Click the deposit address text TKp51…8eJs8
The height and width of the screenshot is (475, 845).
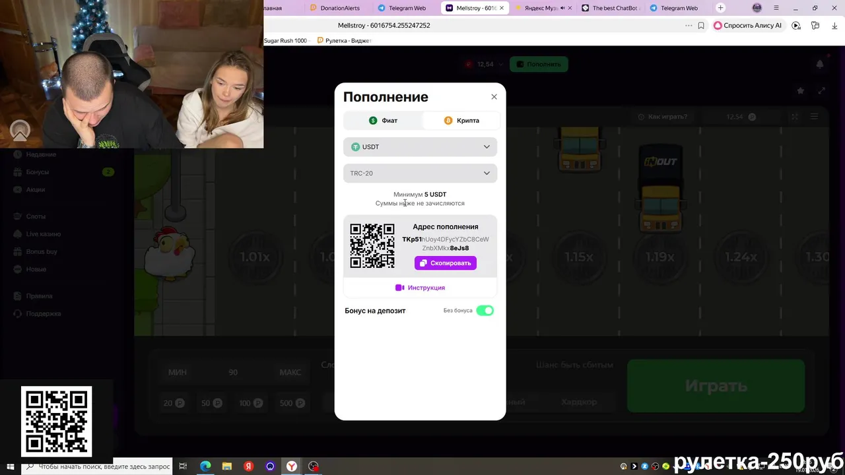coord(446,243)
